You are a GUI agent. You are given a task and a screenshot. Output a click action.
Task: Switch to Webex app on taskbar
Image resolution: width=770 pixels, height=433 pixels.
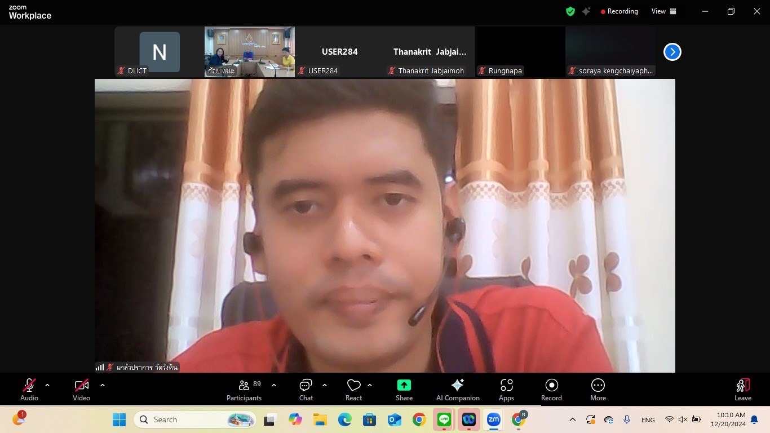pyautogui.click(x=469, y=419)
